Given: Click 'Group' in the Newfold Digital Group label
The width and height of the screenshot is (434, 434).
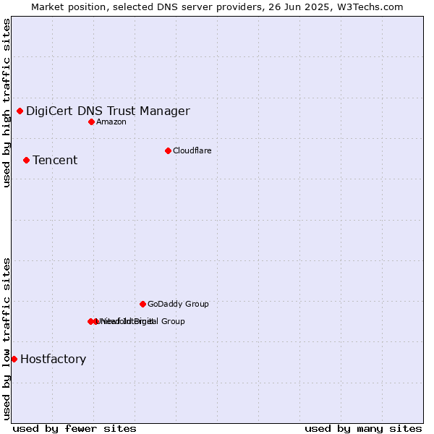Looking at the screenshot, I should coord(173,321).
